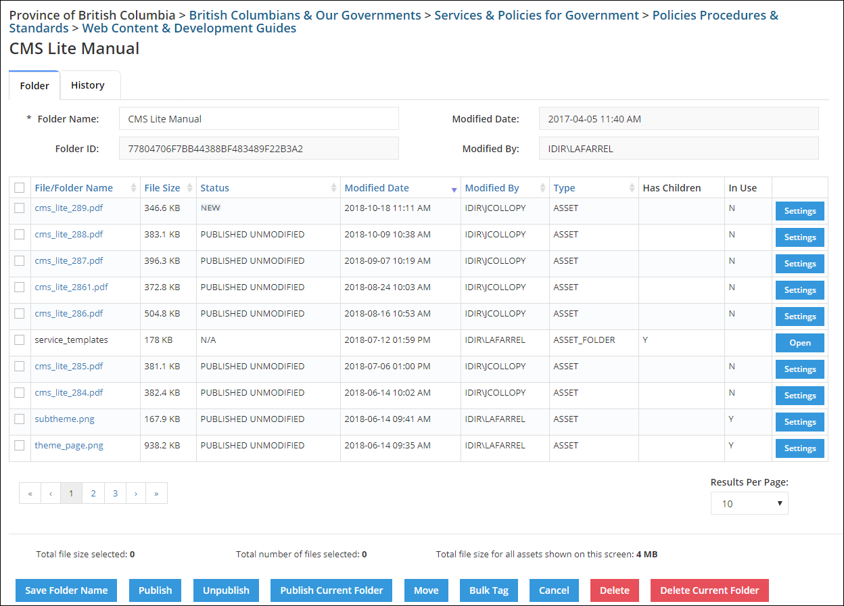This screenshot has width=844, height=606.
Task: Click the 2018-07-12 01:59 PM date cell
Action: [x=388, y=340]
